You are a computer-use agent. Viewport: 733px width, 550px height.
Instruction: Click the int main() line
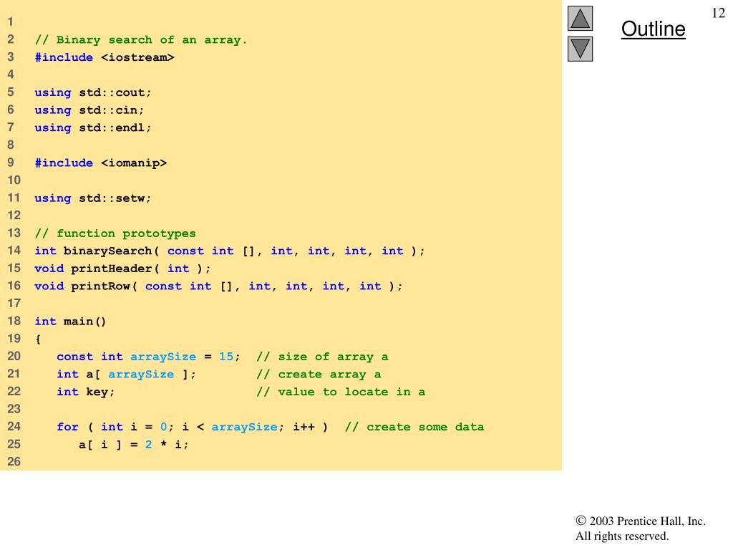71,322
